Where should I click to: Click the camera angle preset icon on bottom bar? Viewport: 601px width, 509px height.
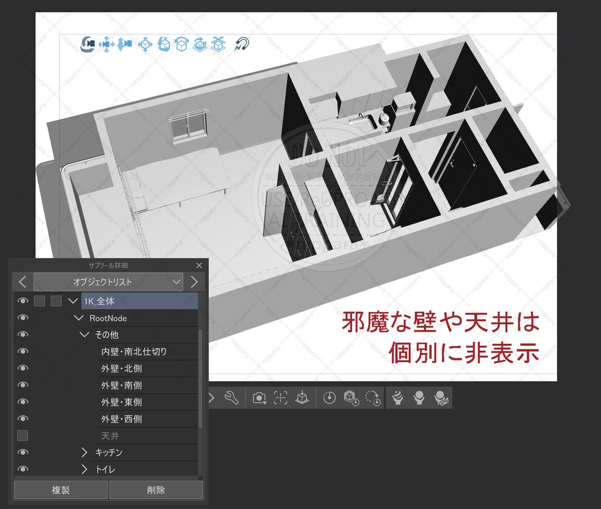259,397
